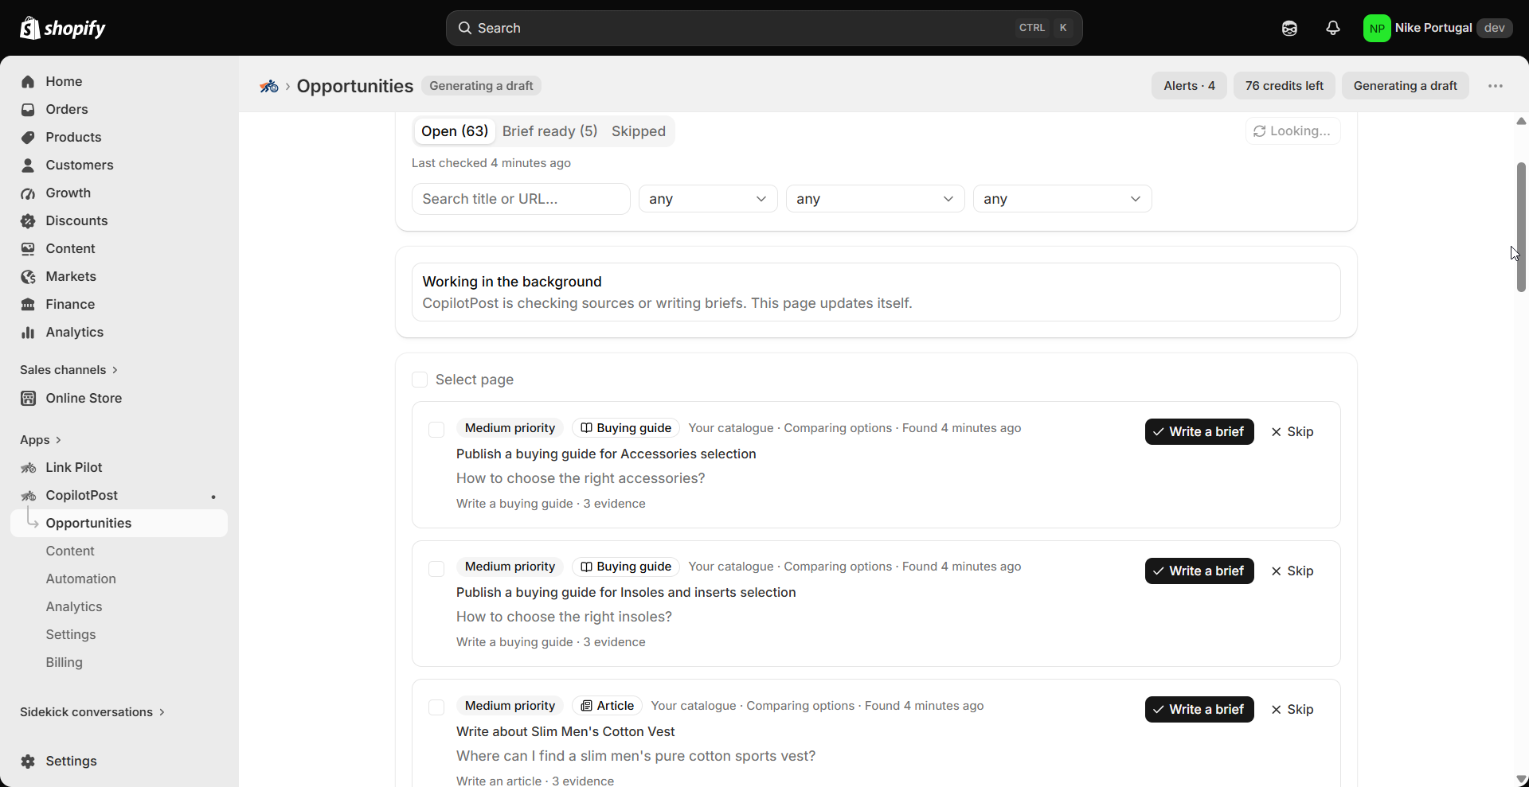The image size is (1529, 787).
Task: Open CopilotPost Automation page
Action: tap(81, 579)
